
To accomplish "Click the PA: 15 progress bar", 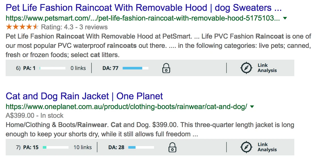I will tap(55, 147).
